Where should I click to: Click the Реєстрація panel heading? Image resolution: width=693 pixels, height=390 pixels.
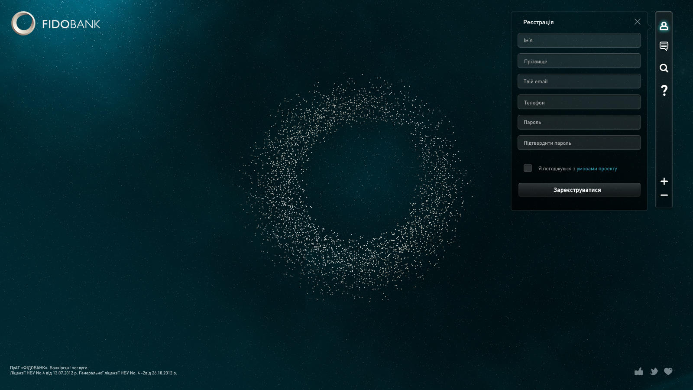538,22
